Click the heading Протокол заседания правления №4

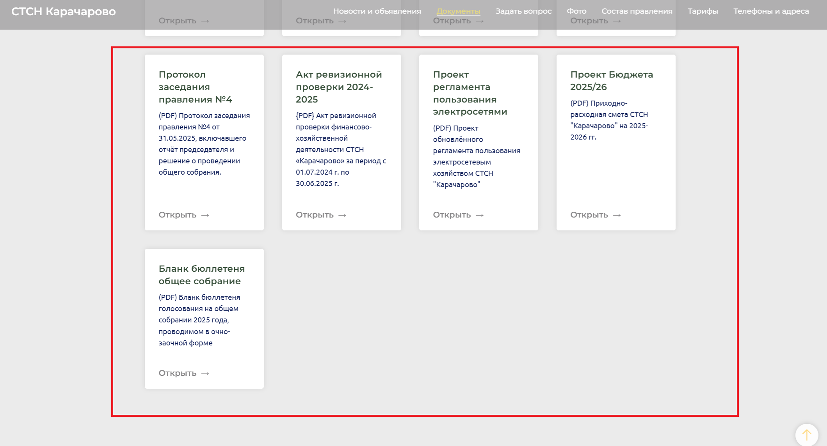(x=195, y=87)
